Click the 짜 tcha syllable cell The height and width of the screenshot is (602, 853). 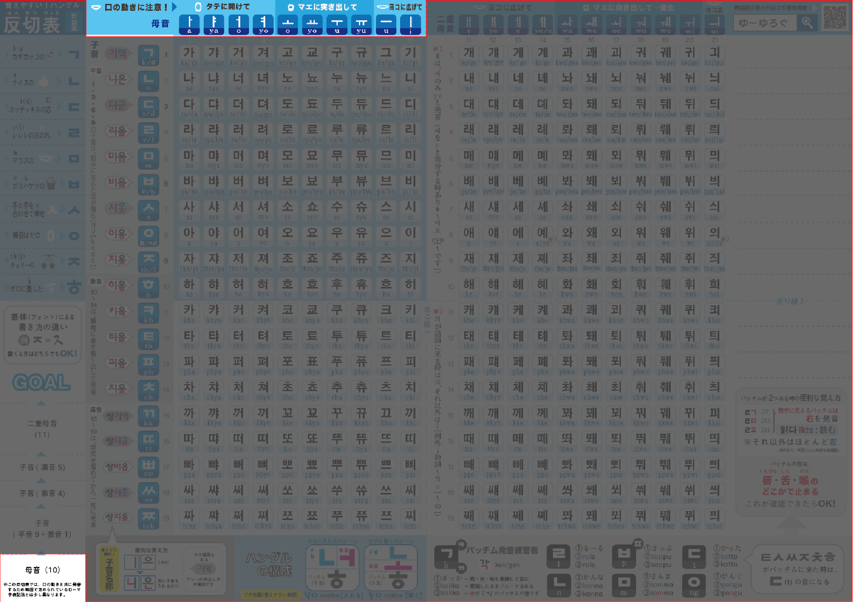point(189,519)
